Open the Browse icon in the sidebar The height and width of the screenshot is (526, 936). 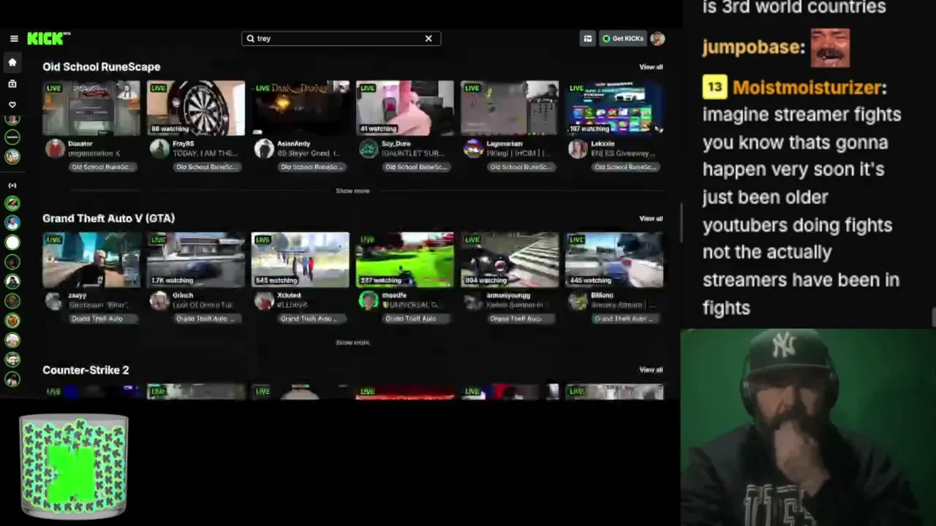[x=12, y=84]
